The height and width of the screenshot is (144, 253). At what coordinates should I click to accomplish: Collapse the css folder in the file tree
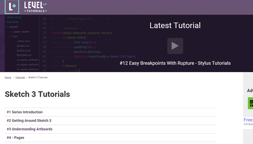coord(11,36)
